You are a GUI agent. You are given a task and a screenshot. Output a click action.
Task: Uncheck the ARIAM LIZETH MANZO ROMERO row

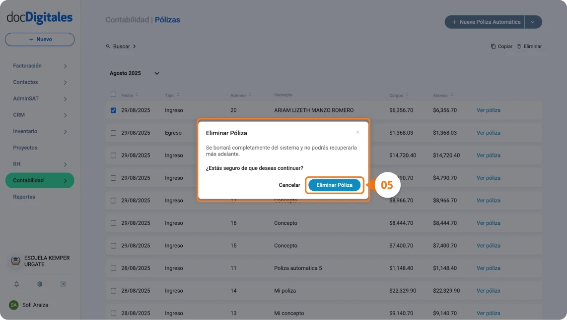(113, 110)
